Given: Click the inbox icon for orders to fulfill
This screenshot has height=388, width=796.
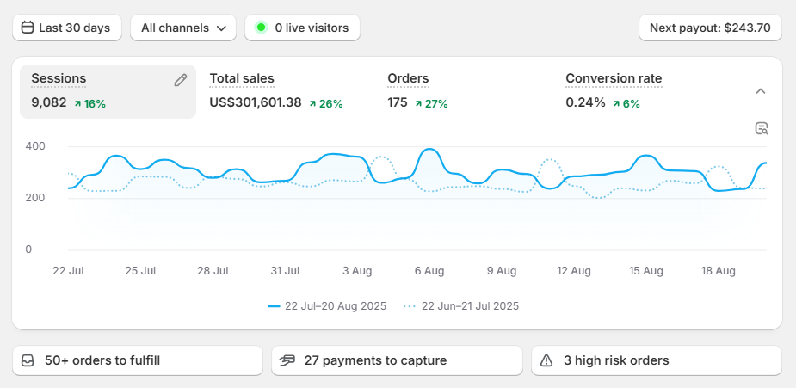Looking at the screenshot, I should pos(28,360).
